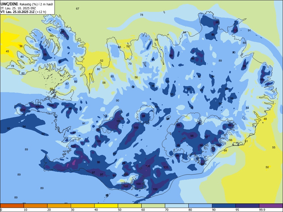Click the pale yellow 50–60 legend swatch
Image resolution: width=283 pixels, height=212 pixels.
(x=130, y=206)
